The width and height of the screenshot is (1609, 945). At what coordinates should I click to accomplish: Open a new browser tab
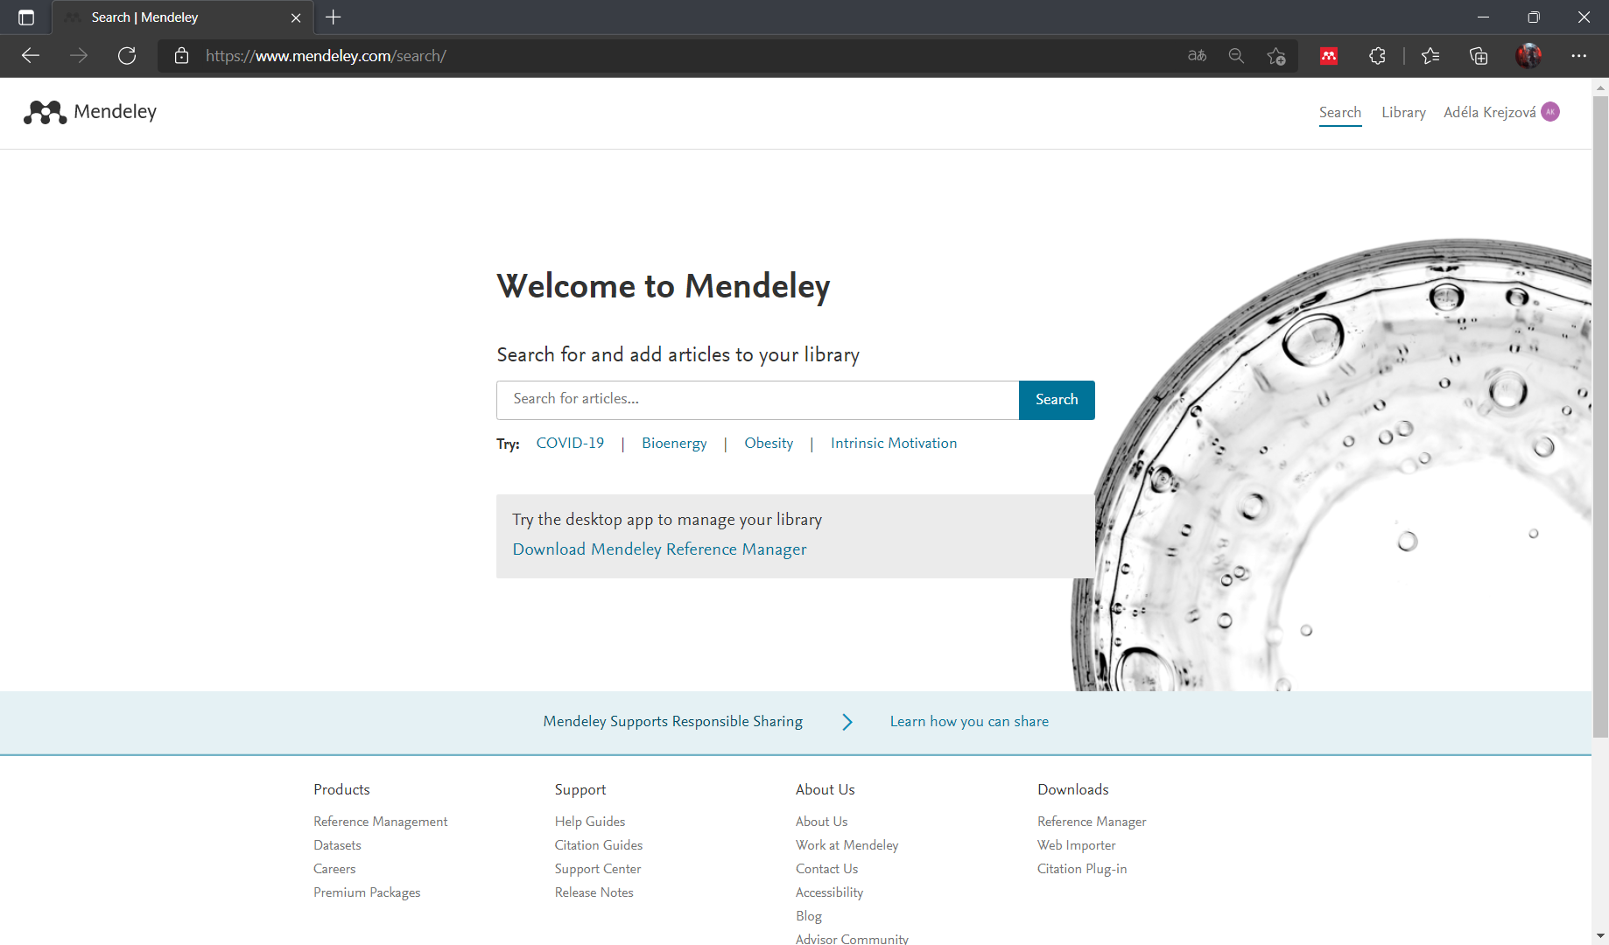click(334, 17)
